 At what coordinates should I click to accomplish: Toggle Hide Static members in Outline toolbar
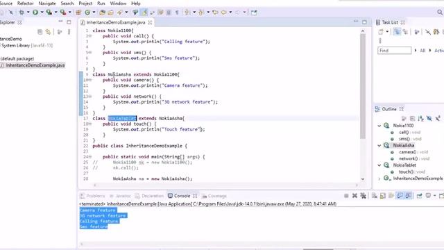[438, 119]
